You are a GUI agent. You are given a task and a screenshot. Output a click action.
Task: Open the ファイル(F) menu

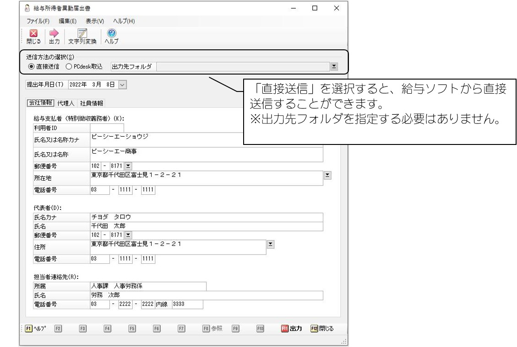(x=38, y=21)
